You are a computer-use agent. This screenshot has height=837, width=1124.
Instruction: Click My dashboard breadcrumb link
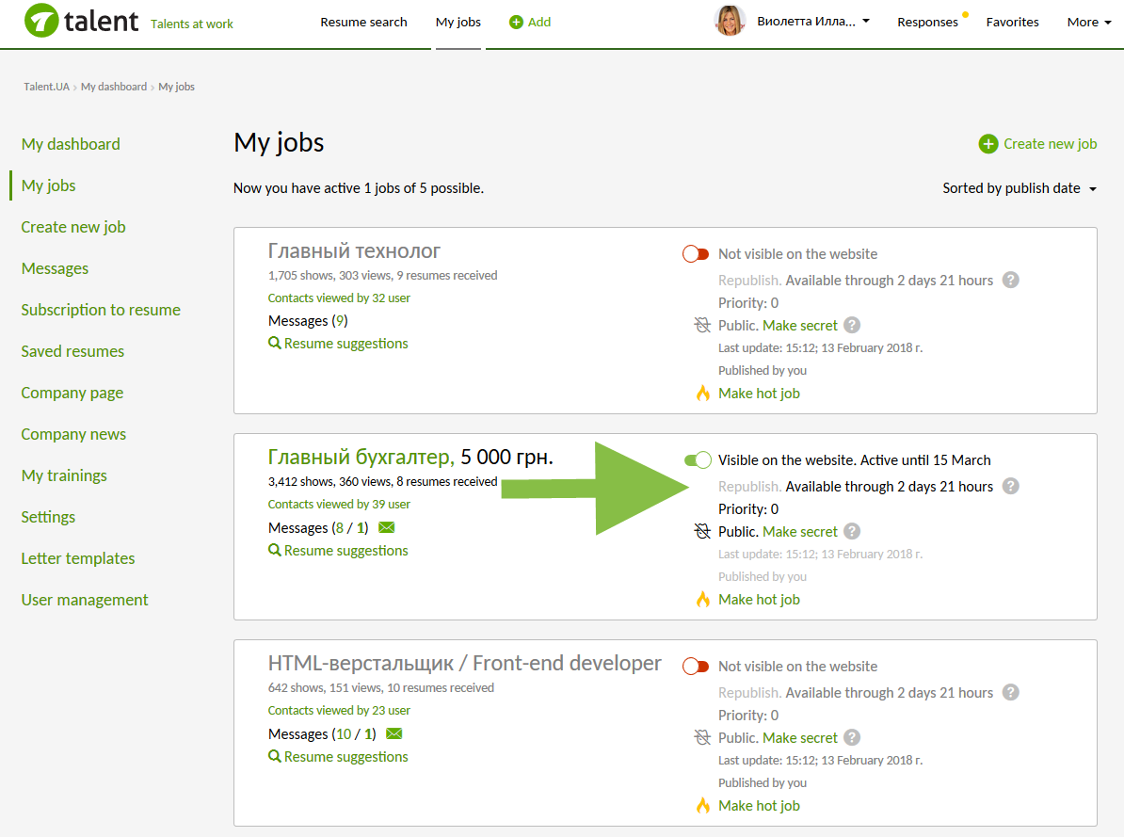tap(114, 87)
